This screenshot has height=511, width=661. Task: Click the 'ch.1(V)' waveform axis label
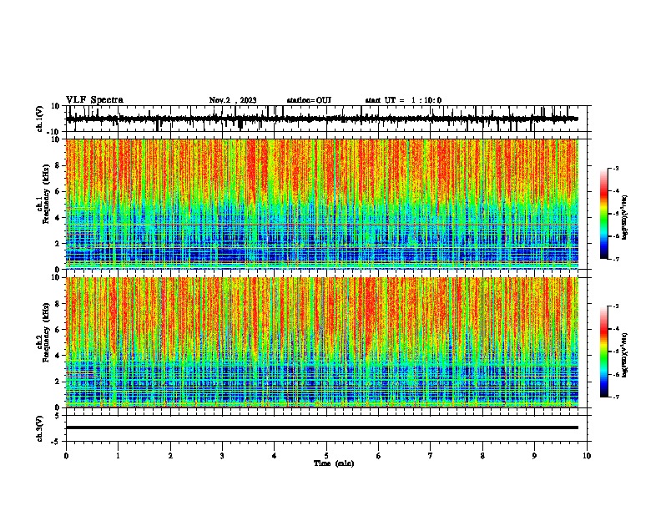[40, 119]
